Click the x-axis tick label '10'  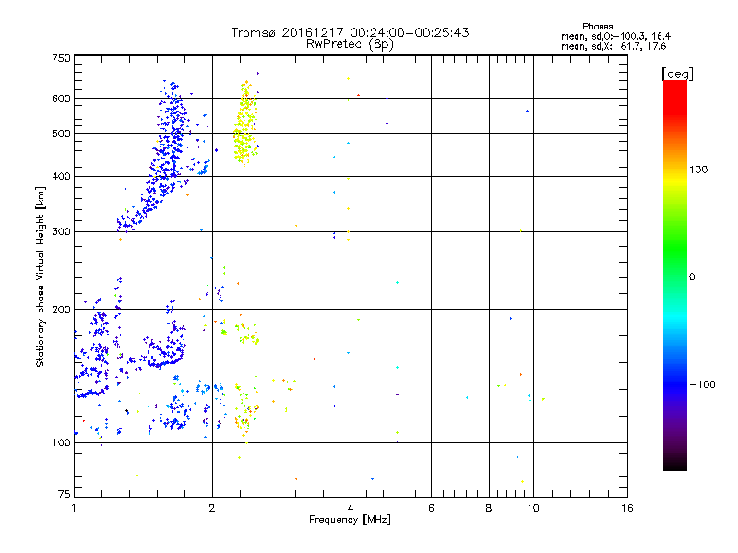point(533,508)
